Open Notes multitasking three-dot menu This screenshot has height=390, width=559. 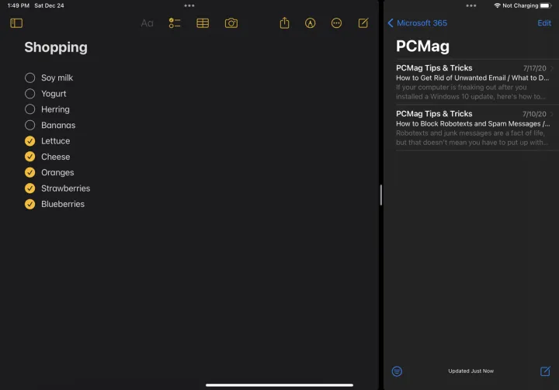pyautogui.click(x=189, y=5)
